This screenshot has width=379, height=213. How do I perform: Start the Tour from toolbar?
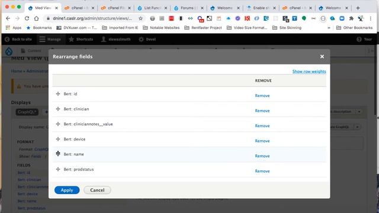pos(365,39)
